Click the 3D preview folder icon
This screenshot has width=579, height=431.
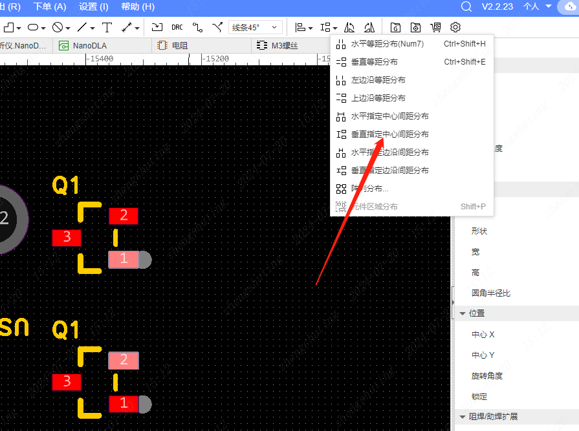[x=415, y=27]
